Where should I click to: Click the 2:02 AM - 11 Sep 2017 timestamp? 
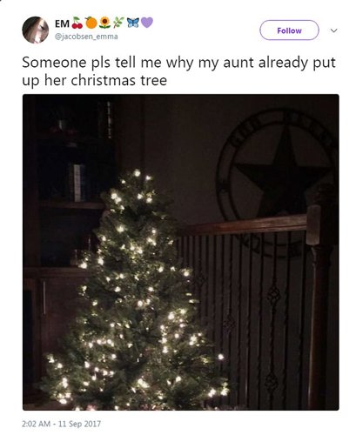(61, 424)
